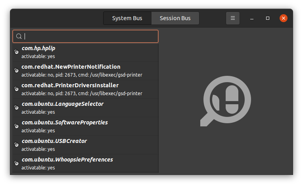The height and width of the screenshot is (186, 303).
Task: Click the gear icon beside com.ubuntu.LanguageSelector
Action: [16, 107]
